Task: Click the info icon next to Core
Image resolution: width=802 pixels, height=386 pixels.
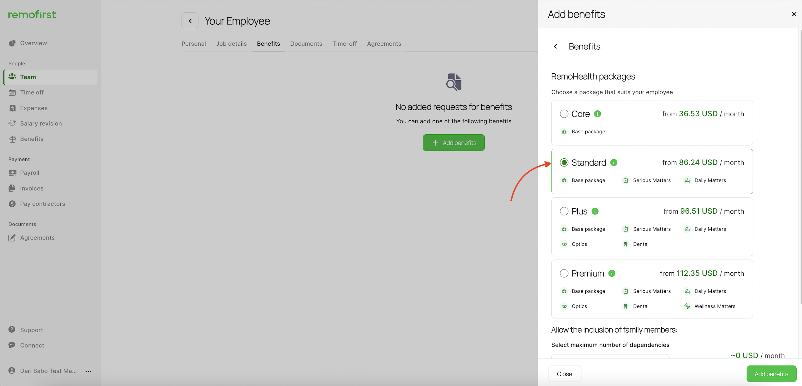Action: point(598,114)
